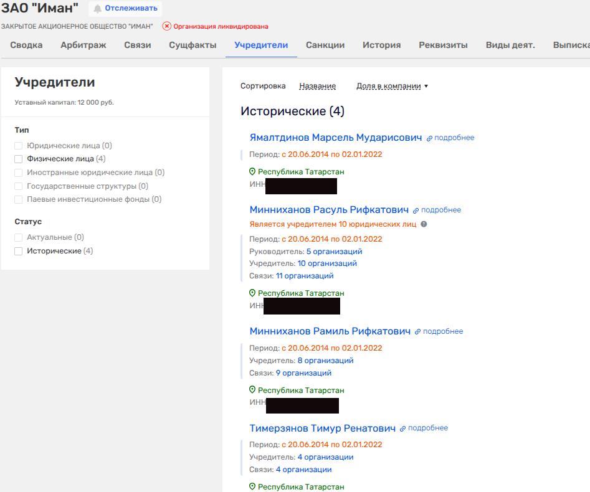This screenshot has width=590, height=492.
Task: Sort founders by Название
Action: click(x=317, y=86)
